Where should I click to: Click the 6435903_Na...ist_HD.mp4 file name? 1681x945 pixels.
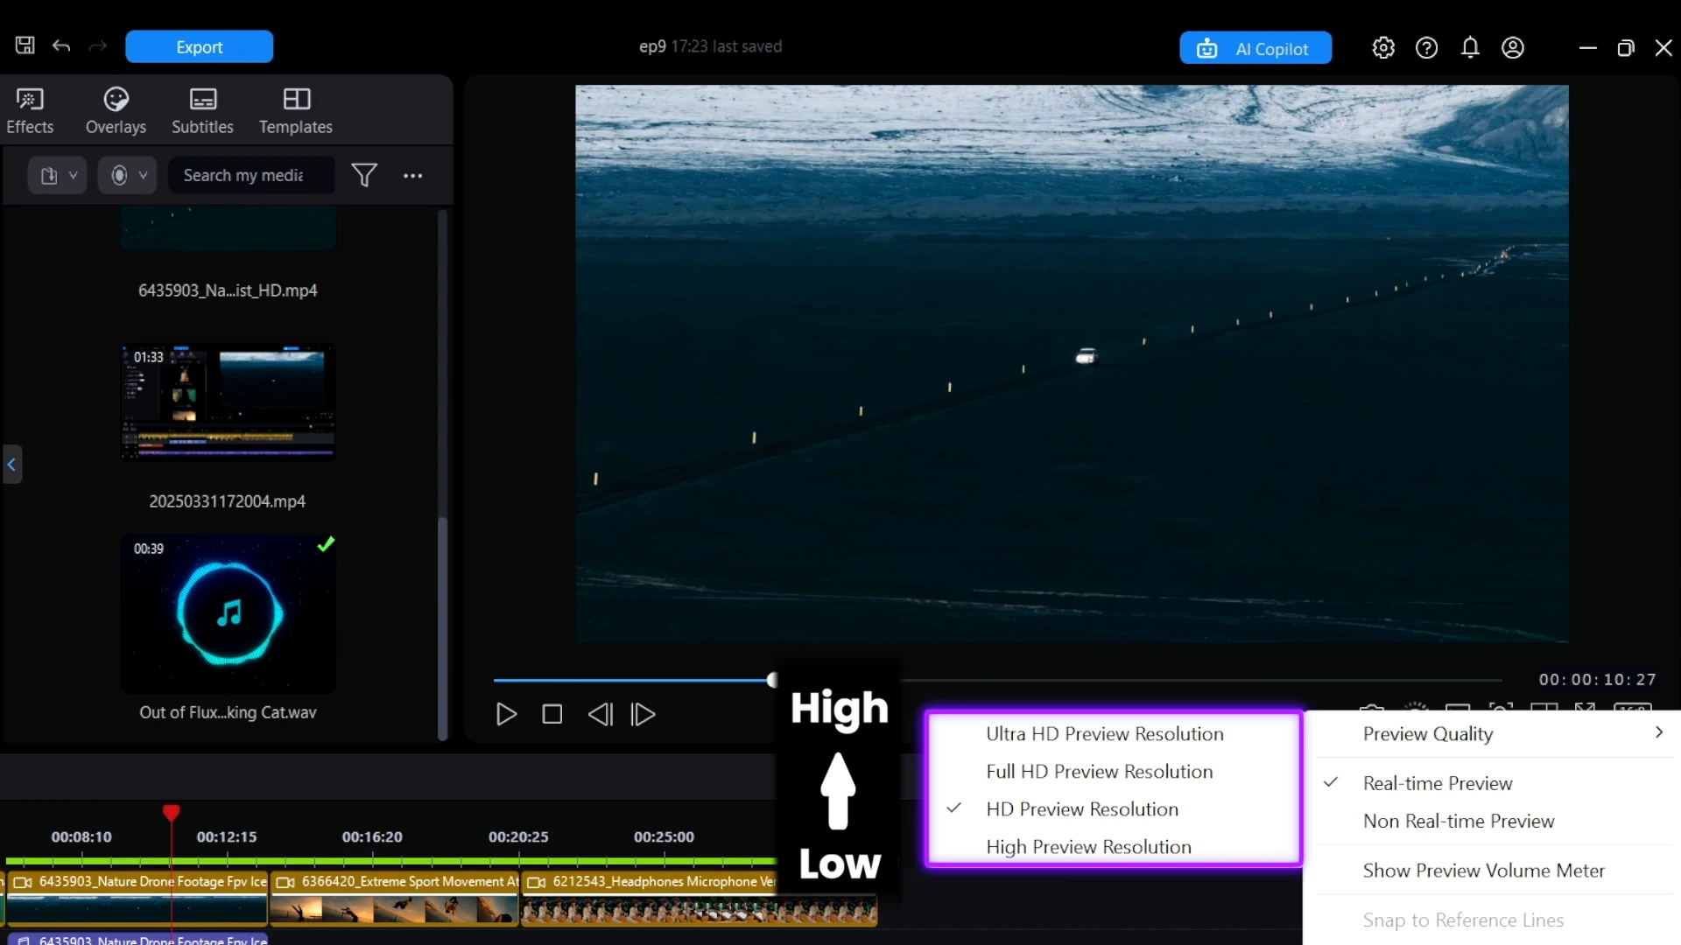point(228,290)
